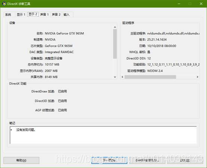Viewport: 207px width, 168px height.
Task: Close the DirectX diagnostic tool window
Action: pyautogui.click(x=201, y=4)
